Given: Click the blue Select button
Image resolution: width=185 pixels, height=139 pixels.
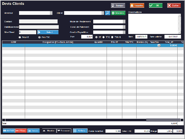Looking at the screenshot, I should [x=48, y=32].
